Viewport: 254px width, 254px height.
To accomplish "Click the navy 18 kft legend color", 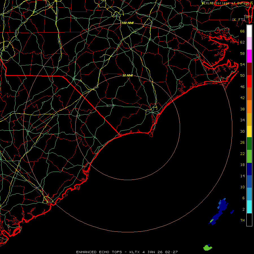I will [x=249, y=169].
